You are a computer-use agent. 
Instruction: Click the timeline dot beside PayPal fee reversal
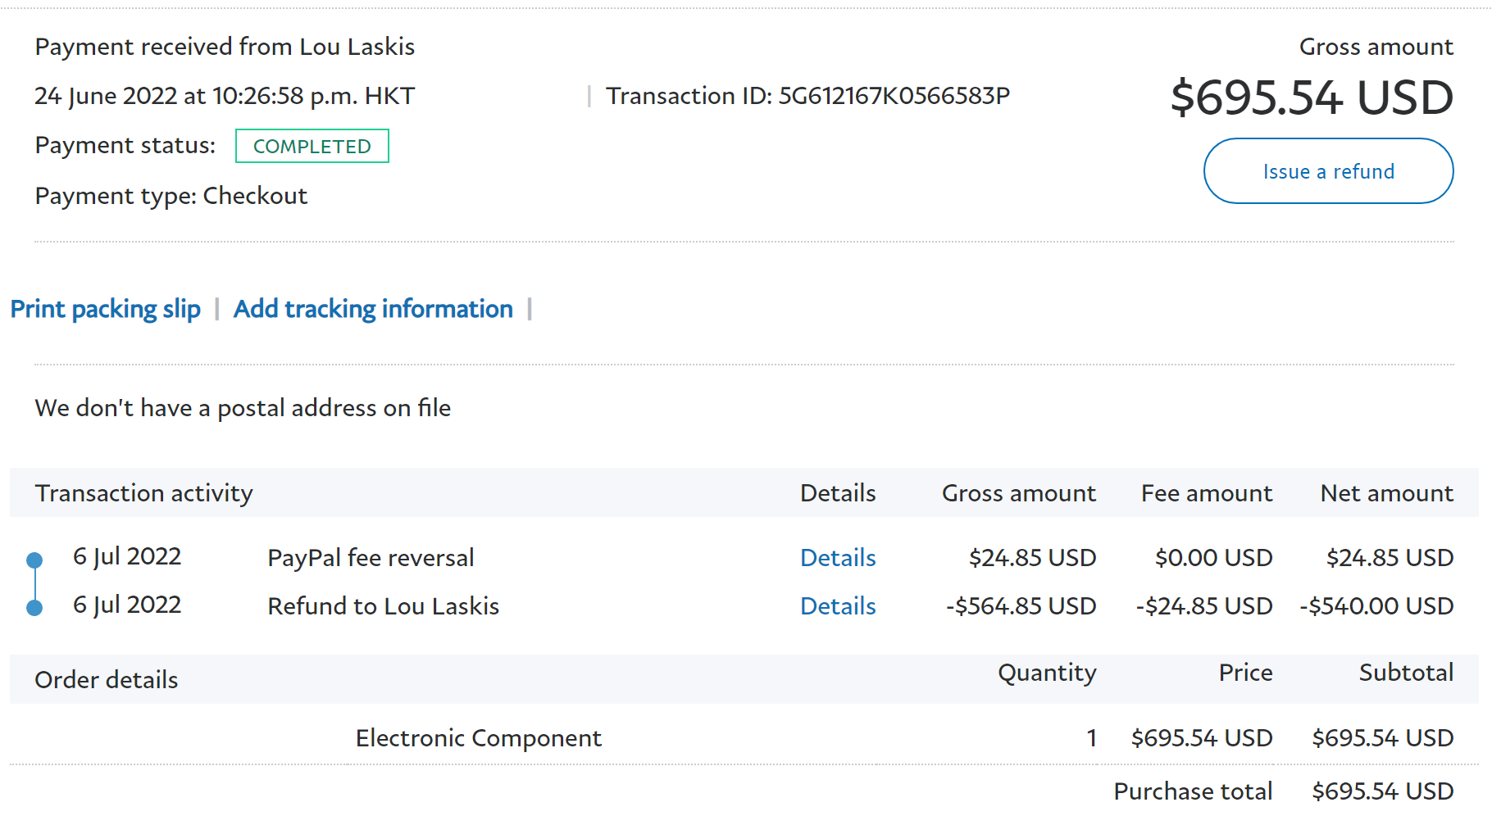[x=34, y=560]
